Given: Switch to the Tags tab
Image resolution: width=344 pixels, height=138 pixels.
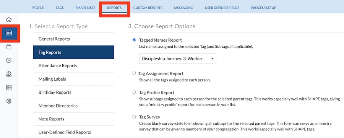Looking at the screenshot, I should [60, 8].
